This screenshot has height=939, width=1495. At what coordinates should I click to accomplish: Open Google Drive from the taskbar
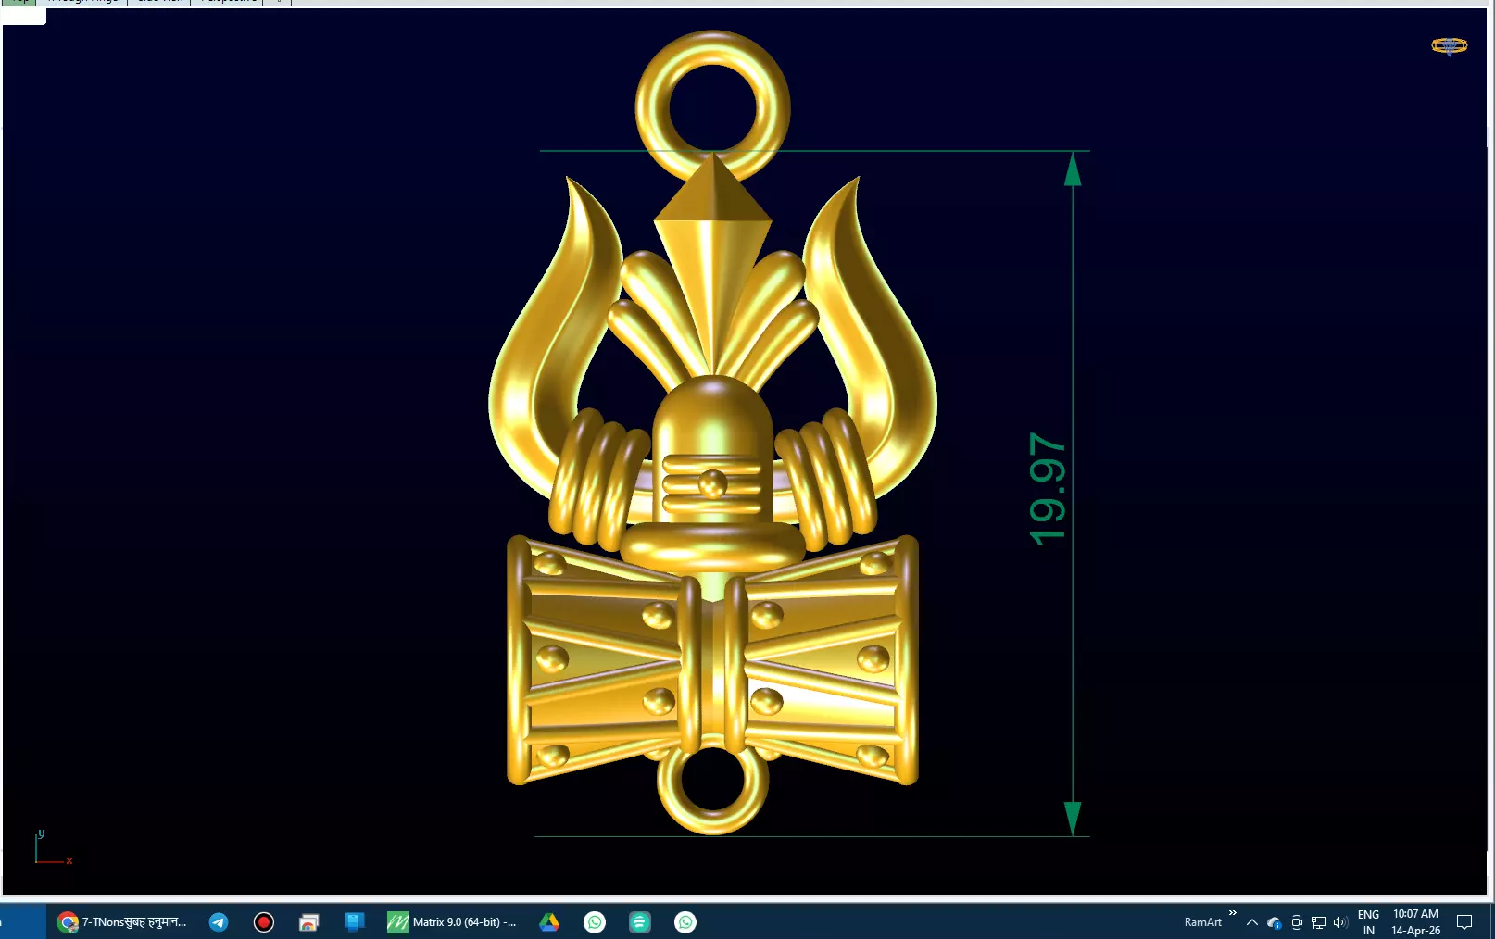(549, 921)
